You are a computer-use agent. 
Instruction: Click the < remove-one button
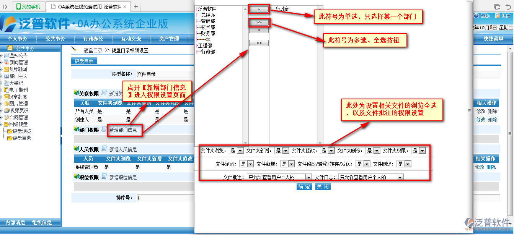[x=259, y=30]
